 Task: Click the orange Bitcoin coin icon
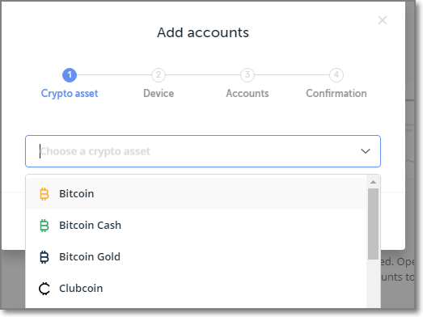point(44,194)
